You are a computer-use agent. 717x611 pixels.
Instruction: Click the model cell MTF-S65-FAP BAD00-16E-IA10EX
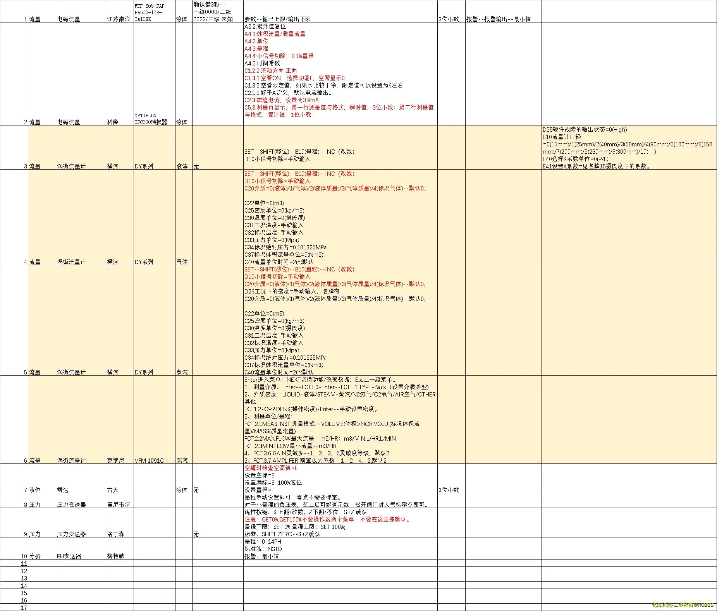pyautogui.click(x=155, y=11)
